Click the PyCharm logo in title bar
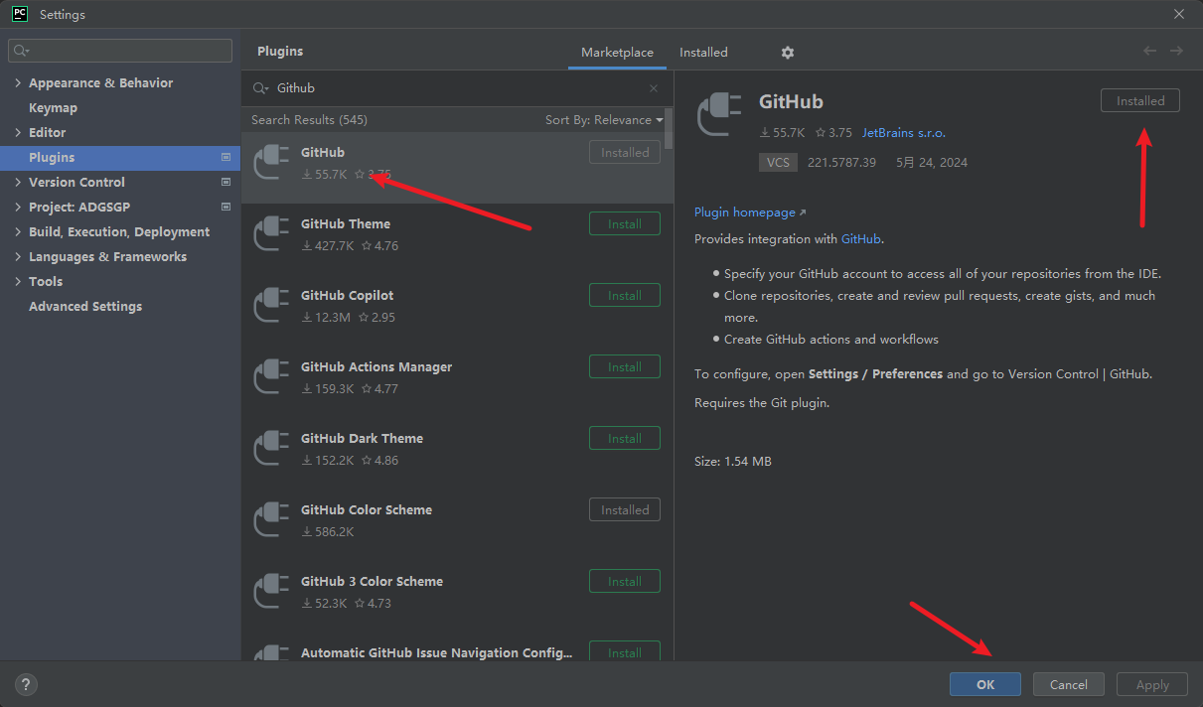1203x707 pixels. (20, 14)
